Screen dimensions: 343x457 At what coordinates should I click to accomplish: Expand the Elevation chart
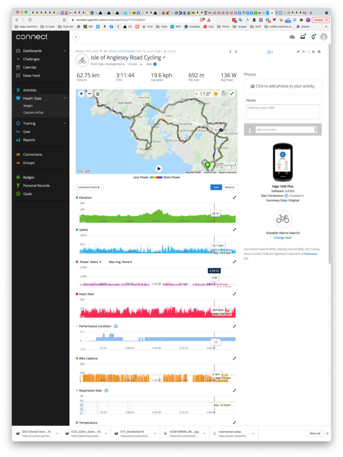pos(234,198)
